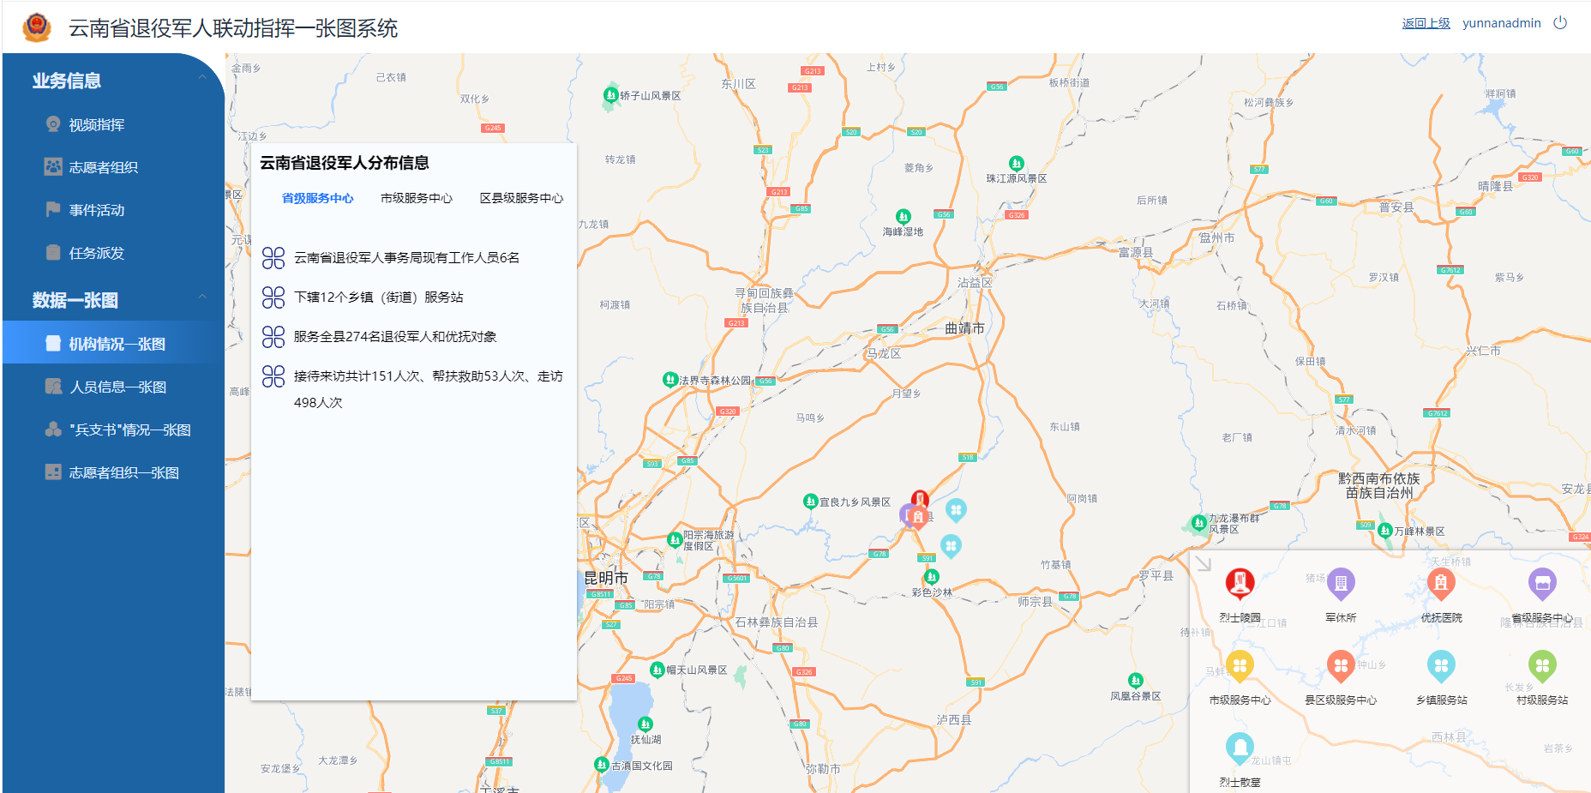Select the 军休所 legend icon
Screen dimensions: 1591x793
1341,584
